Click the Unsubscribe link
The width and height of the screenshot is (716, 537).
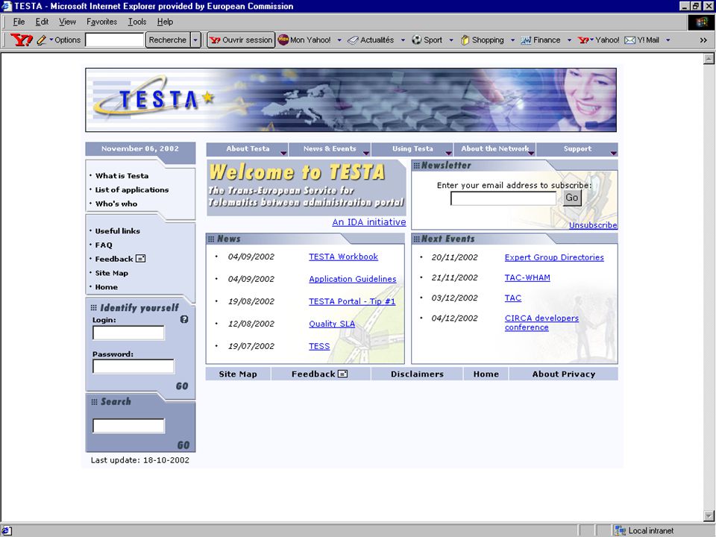(x=593, y=225)
